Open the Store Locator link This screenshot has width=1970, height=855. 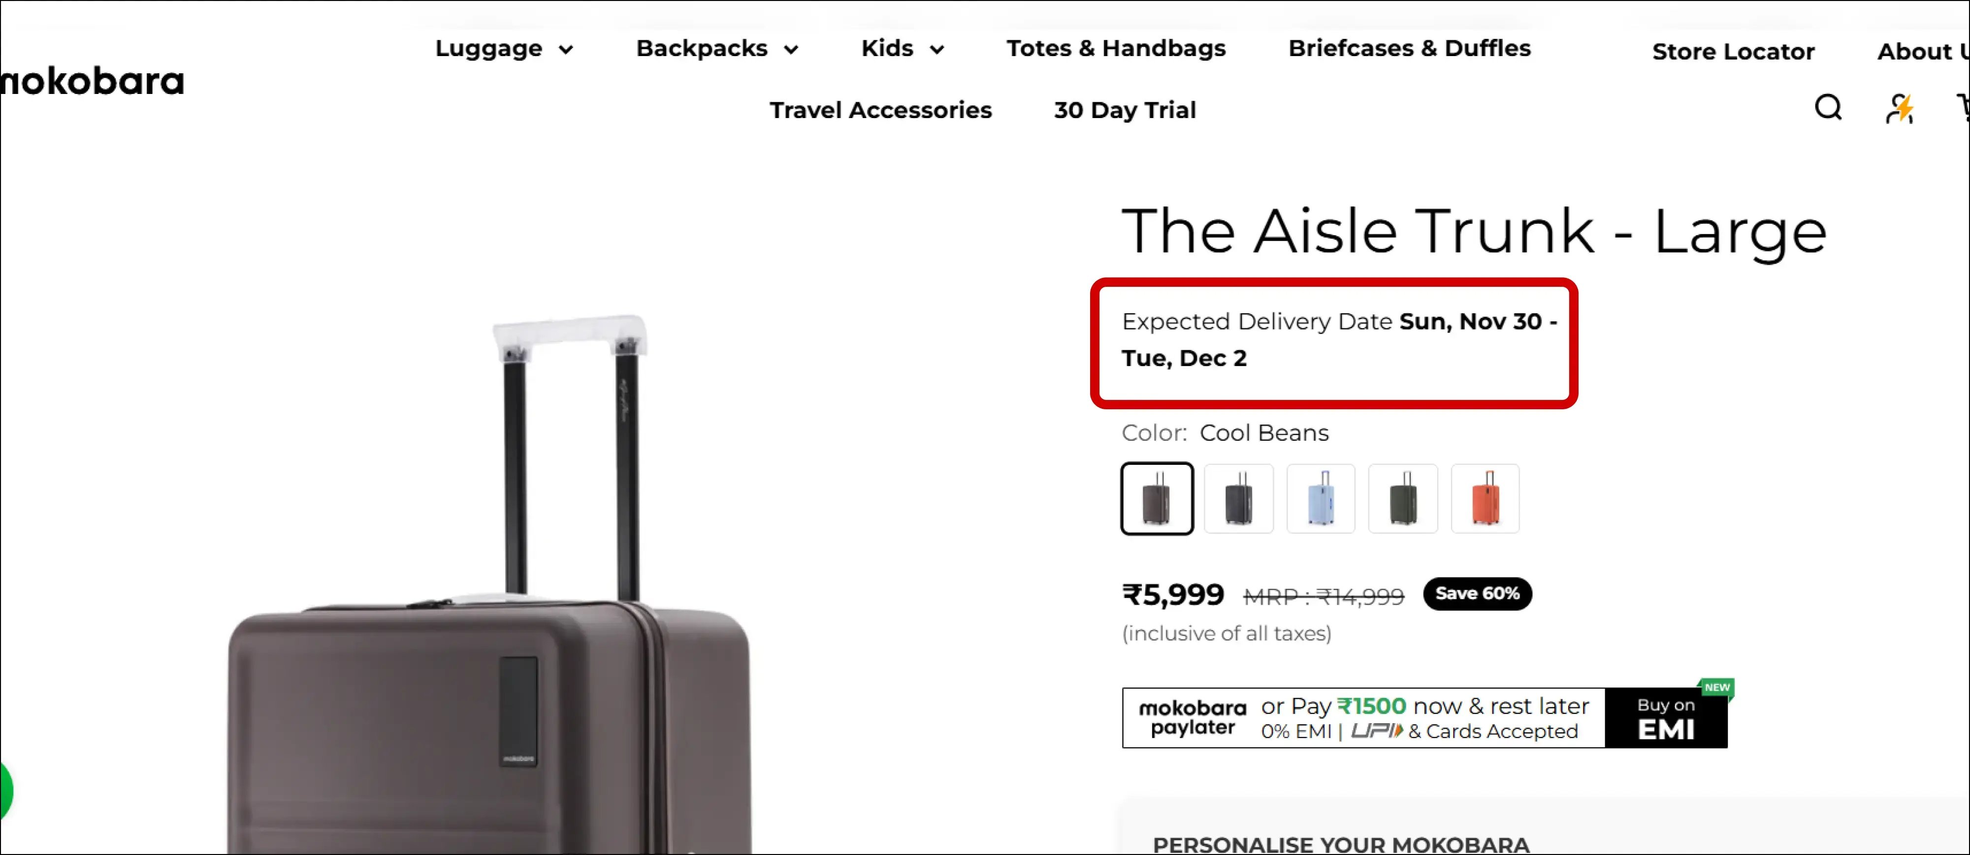(1733, 52)
